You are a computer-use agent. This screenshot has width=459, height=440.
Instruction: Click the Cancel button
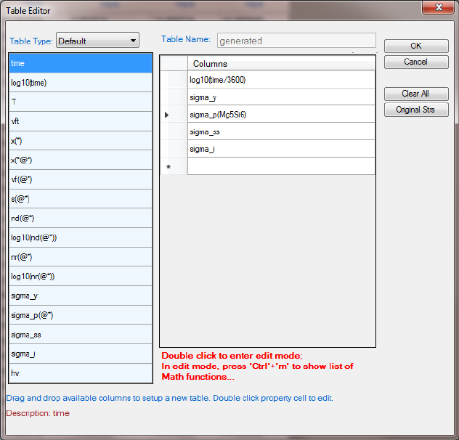click(416, 62)
